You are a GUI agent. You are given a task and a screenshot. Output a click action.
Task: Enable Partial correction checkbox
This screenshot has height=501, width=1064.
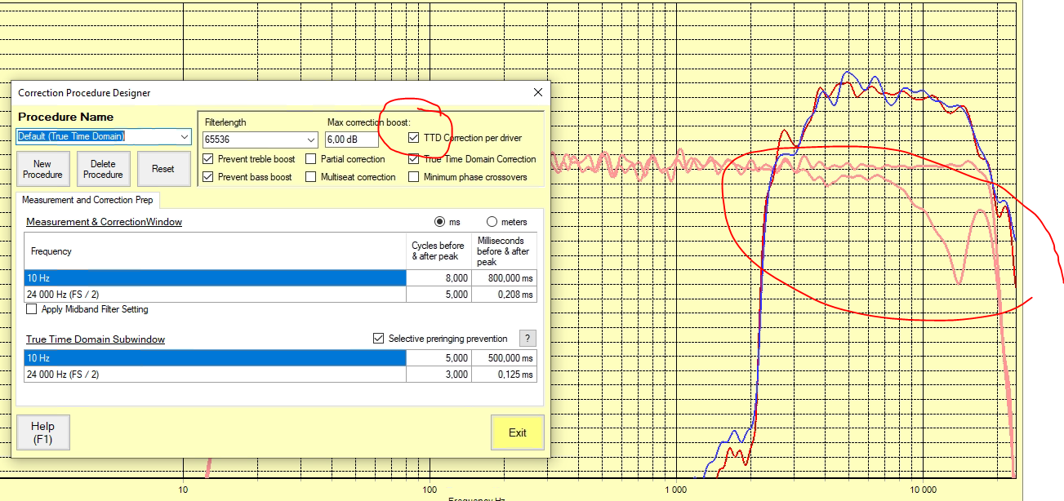click(311, 159)
